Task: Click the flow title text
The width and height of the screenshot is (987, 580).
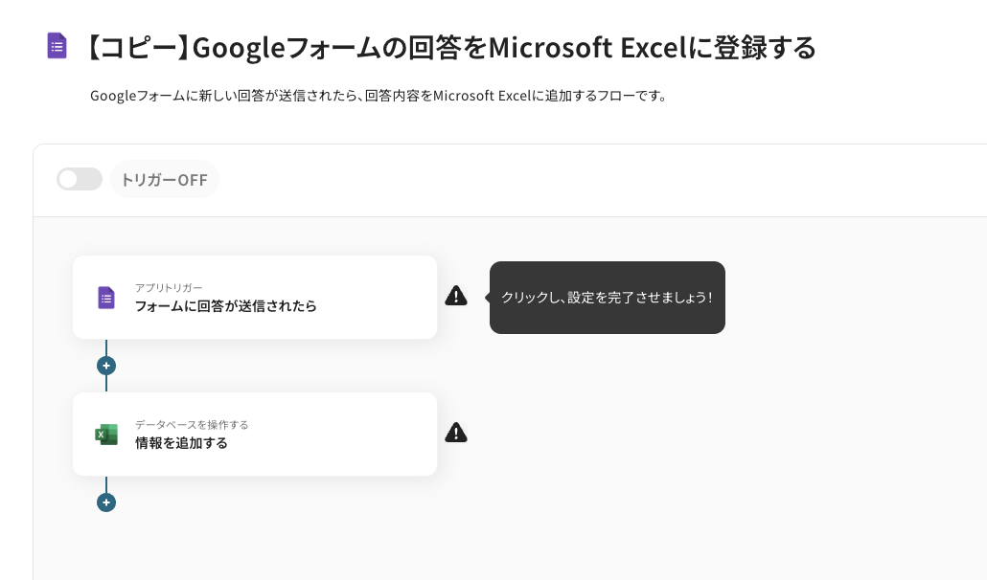Action: click(x=450, y=47)
